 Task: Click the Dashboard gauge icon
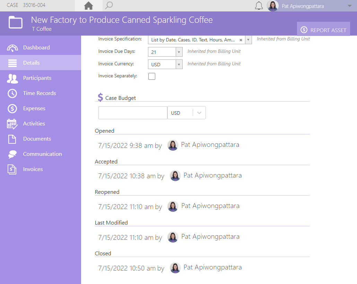tap(12, 48)
